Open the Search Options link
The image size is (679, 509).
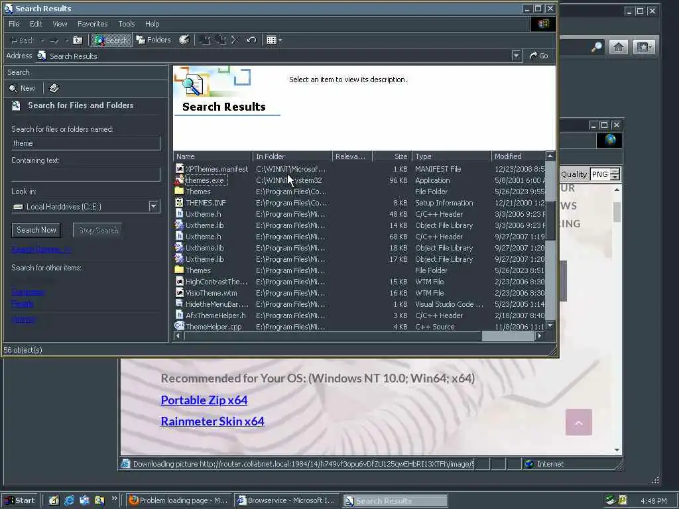click(x=41, y=249)
